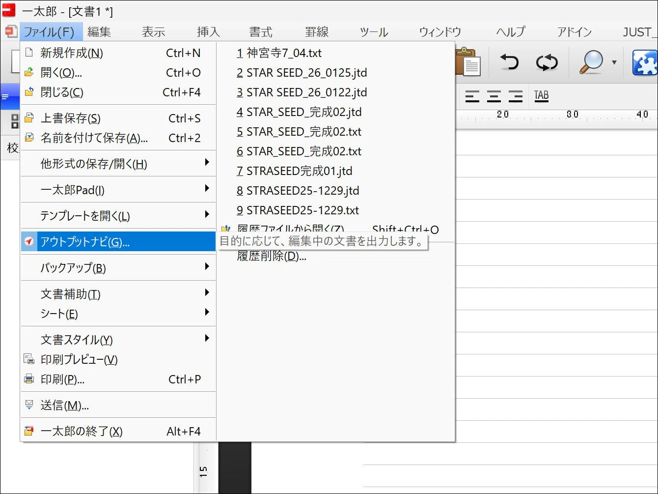Click the 閉じる folder icon

[x=29, y=92]
